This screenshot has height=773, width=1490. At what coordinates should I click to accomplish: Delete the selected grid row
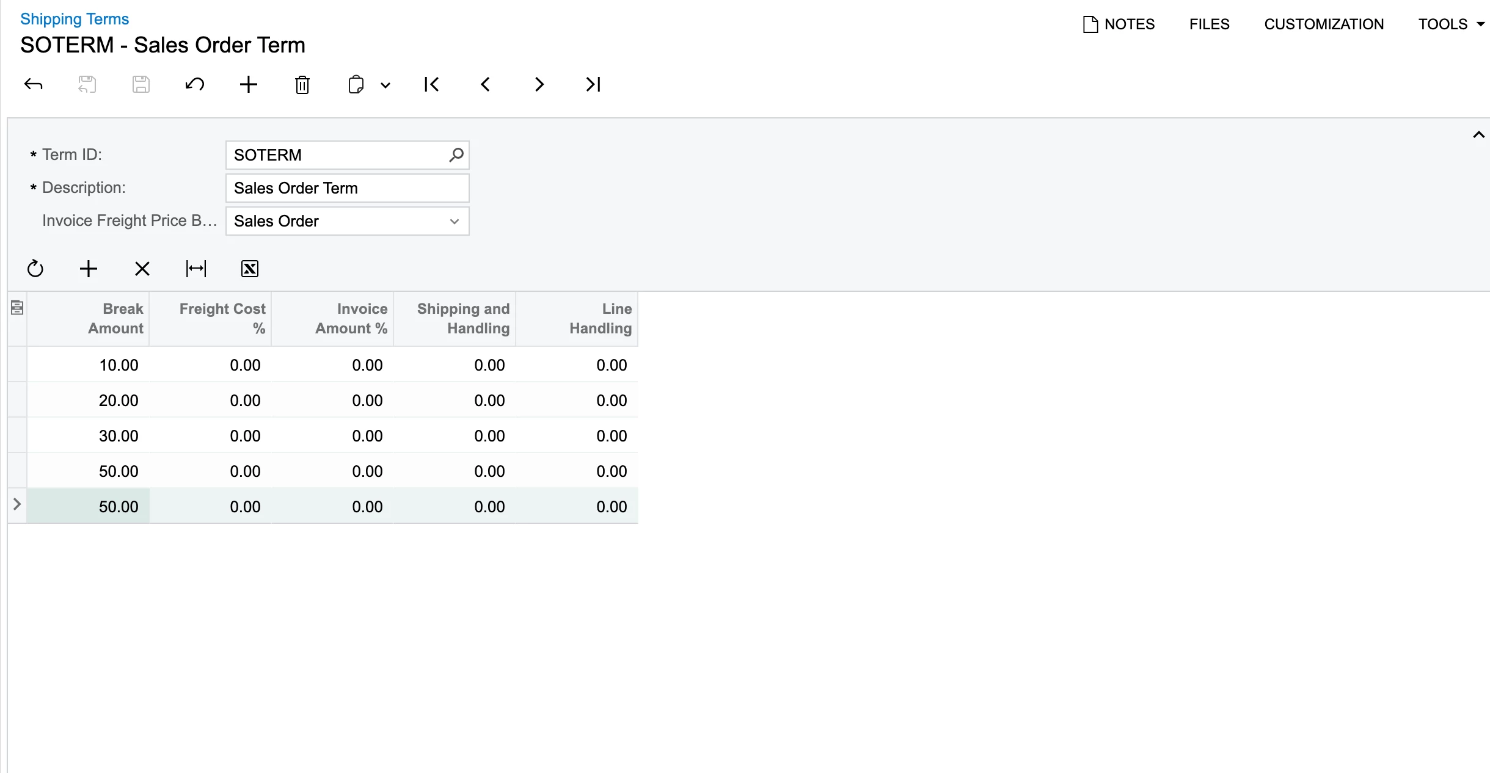click(x=142, y=269)
